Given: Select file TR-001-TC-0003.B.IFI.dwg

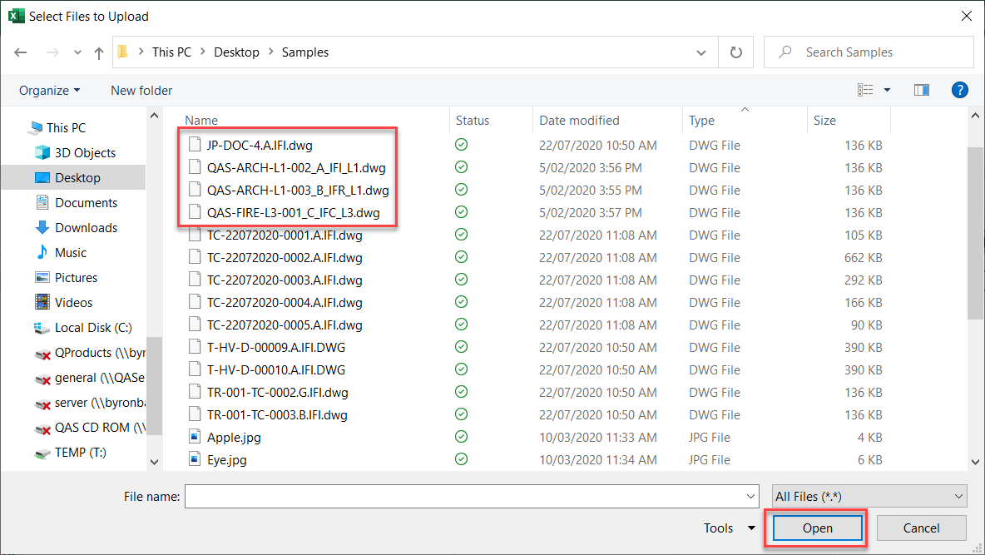Looking at the screenshot, I should click(x=277, y=415).
